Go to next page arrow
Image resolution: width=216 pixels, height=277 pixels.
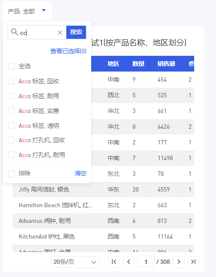(179, 262)
